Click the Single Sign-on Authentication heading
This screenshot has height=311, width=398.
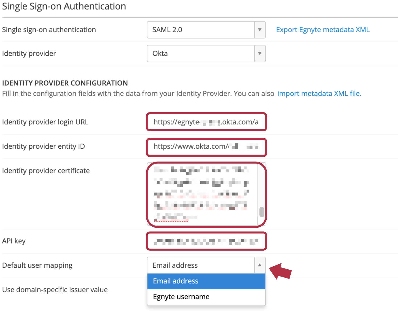click(64, 6)
